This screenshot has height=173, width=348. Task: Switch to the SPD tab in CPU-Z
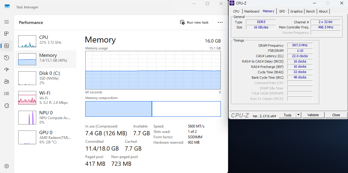coord(282,11)
